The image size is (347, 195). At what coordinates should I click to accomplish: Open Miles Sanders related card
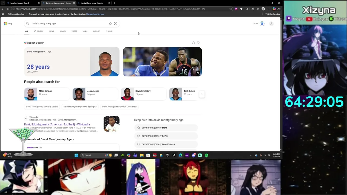click(x=47, y=94)
